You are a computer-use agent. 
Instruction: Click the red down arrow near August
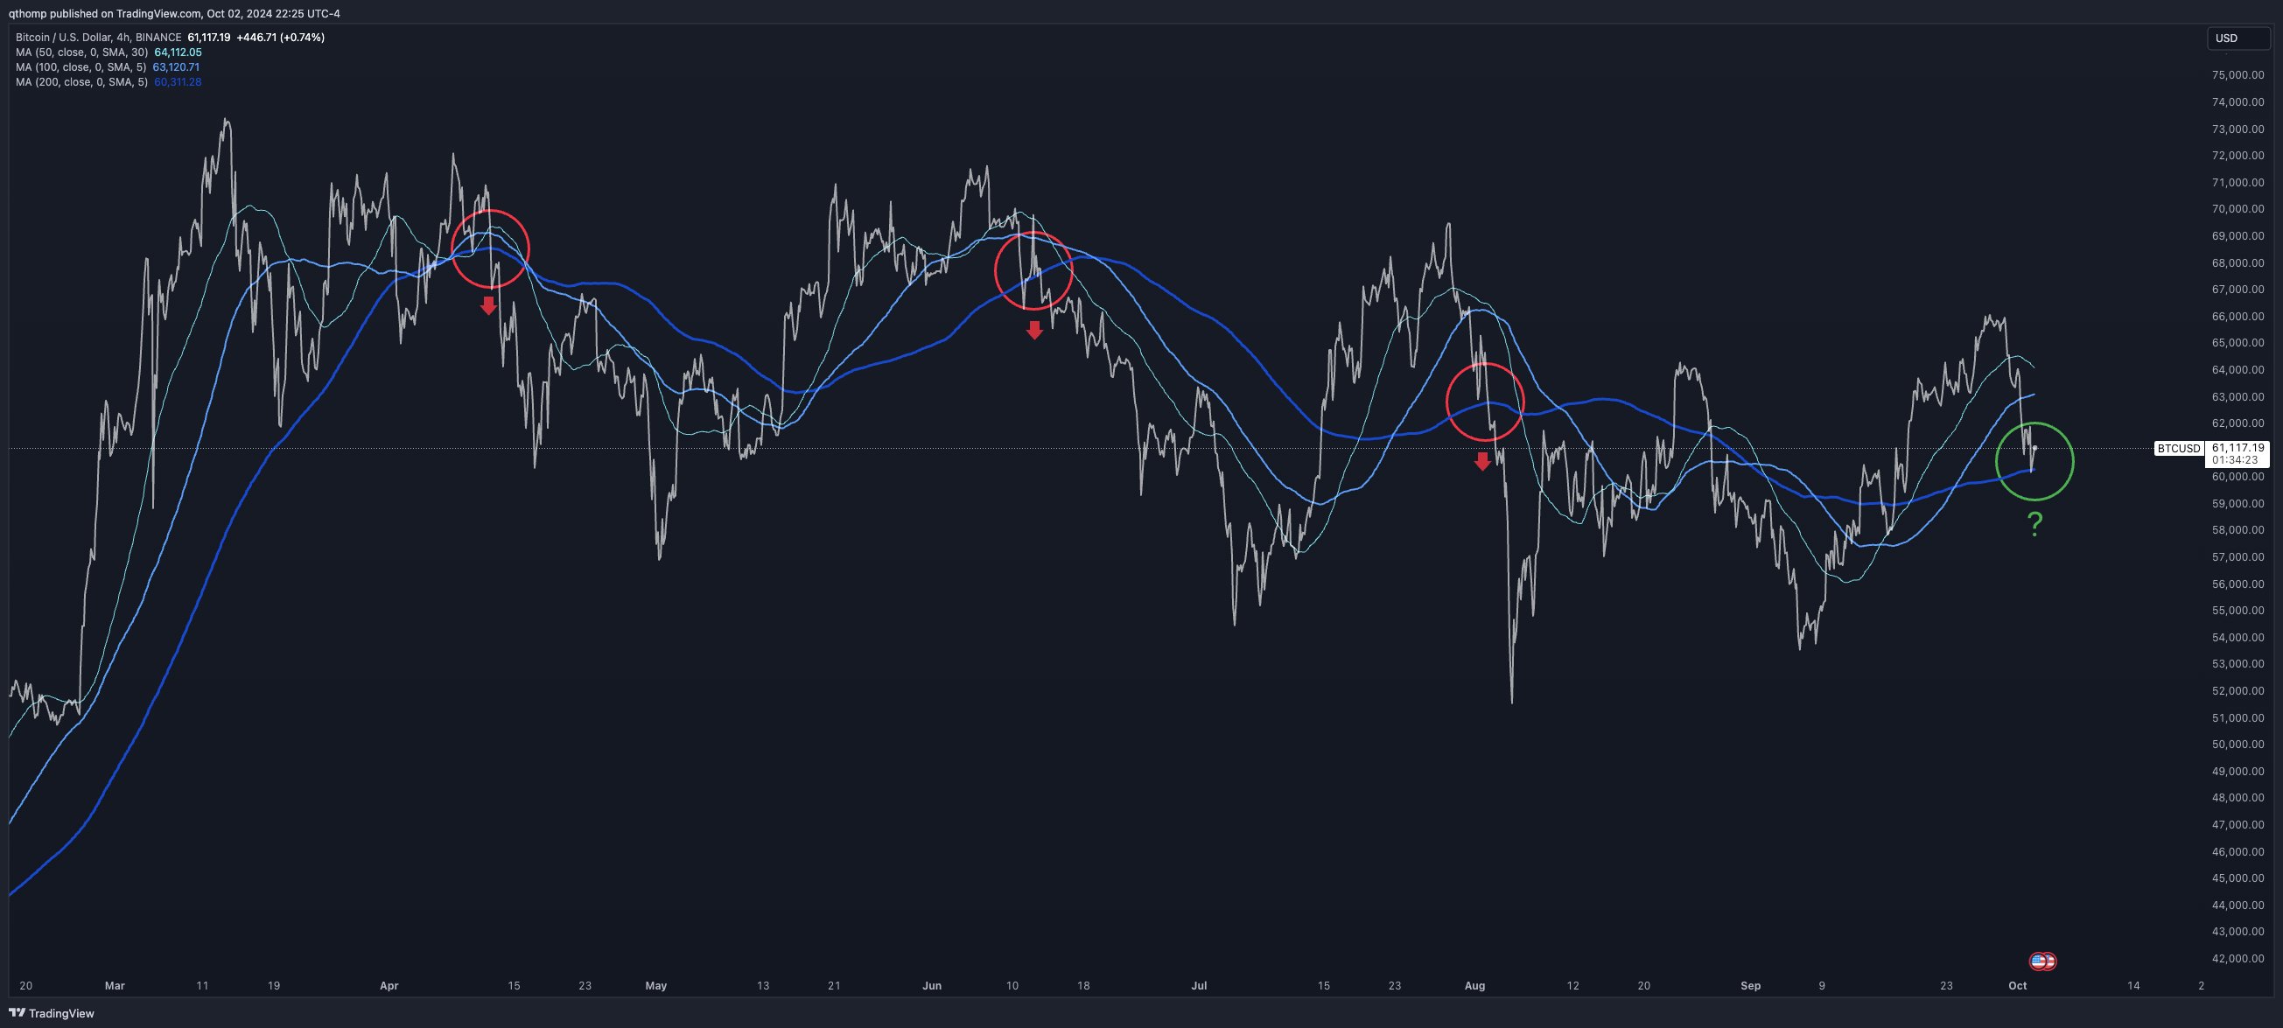tap(1481, 461)
